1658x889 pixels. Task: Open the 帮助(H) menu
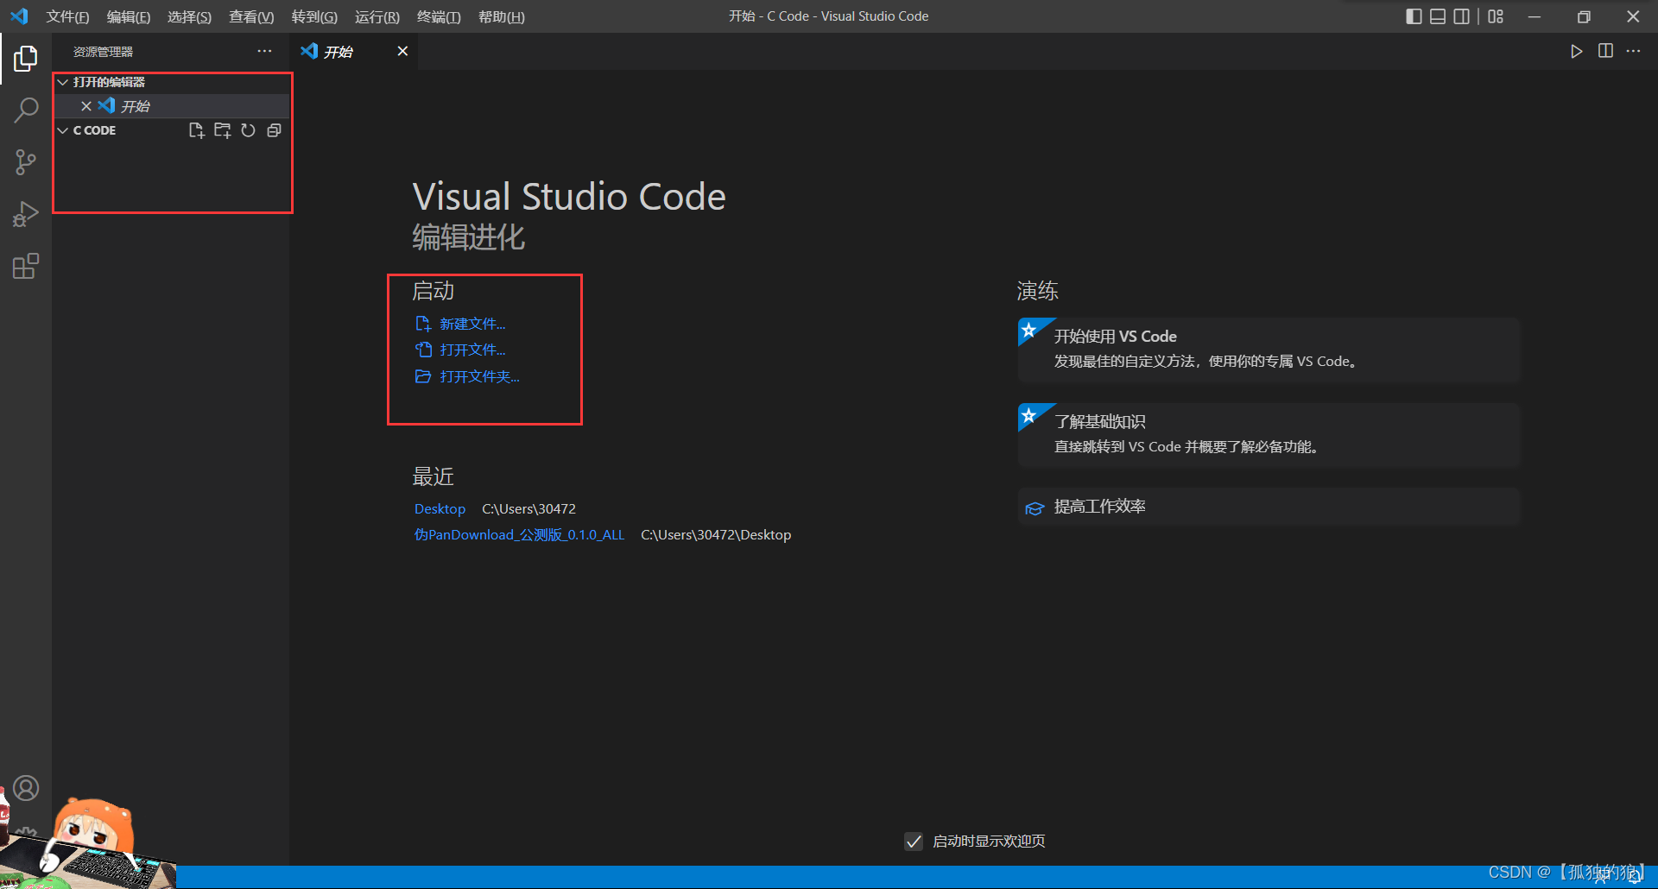502,17
